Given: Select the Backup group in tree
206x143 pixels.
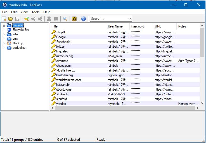Looking at the screenshot, I should pyautogui.click(x=18, y=43).
